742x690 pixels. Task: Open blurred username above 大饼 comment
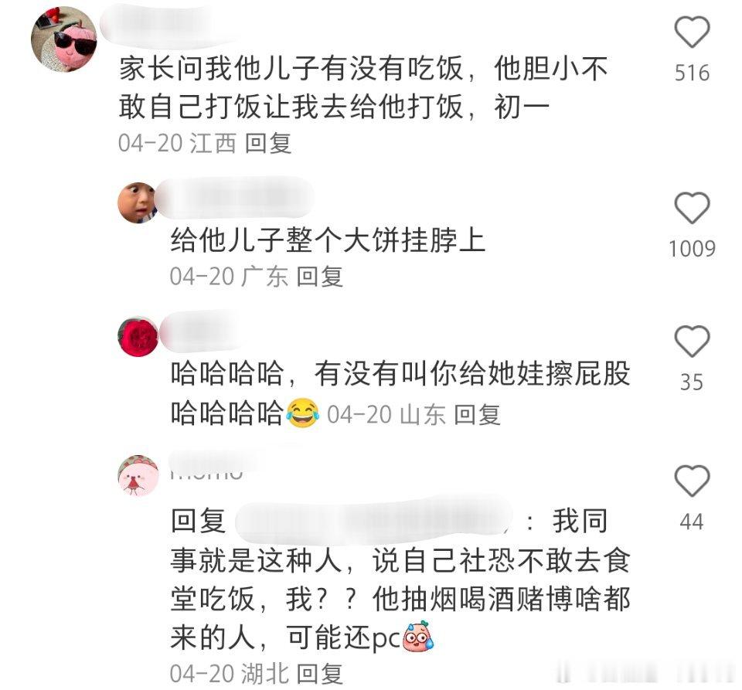235,199
